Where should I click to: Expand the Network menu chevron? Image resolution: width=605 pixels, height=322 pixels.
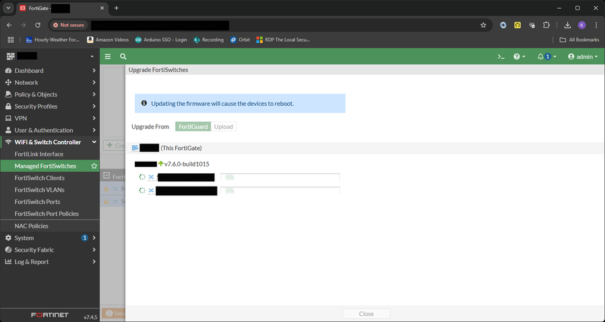pos(94,83)
